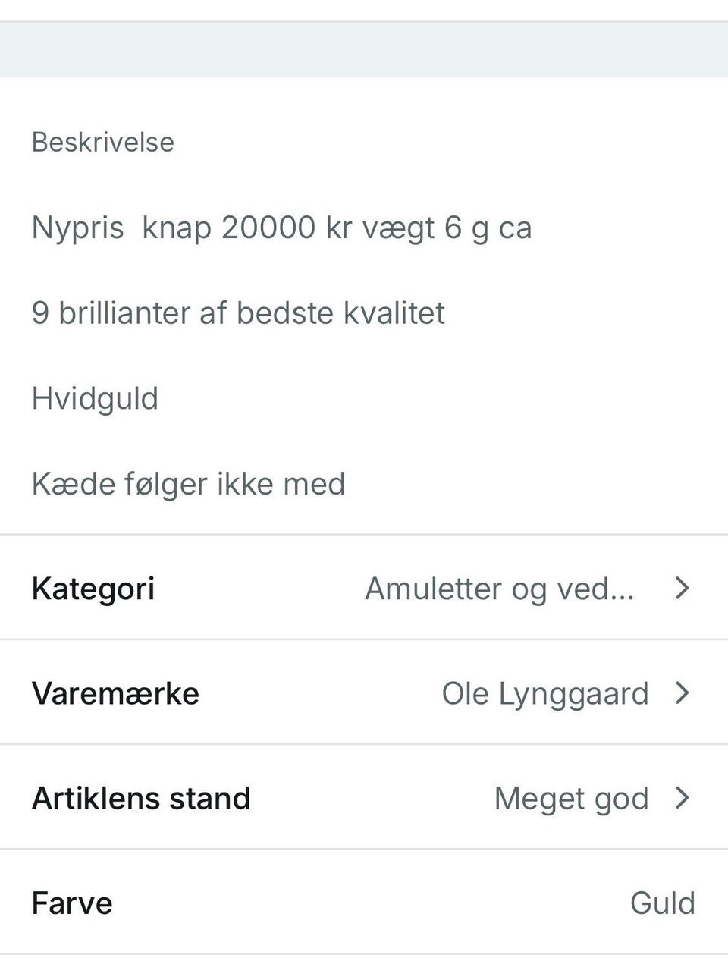Tap the Artiklens stand chevron arrow

coord(682,797)
